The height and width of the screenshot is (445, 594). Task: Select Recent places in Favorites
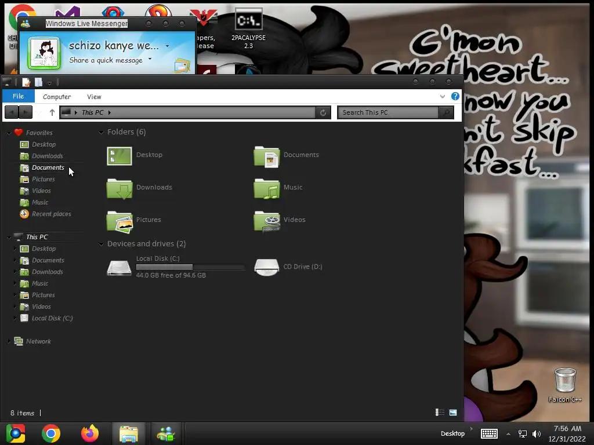(x=51, y=214)
